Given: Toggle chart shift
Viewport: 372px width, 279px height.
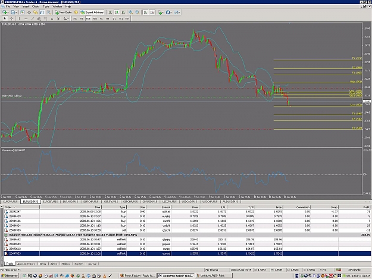Looking at the screenshot, I should click(152, 12).
